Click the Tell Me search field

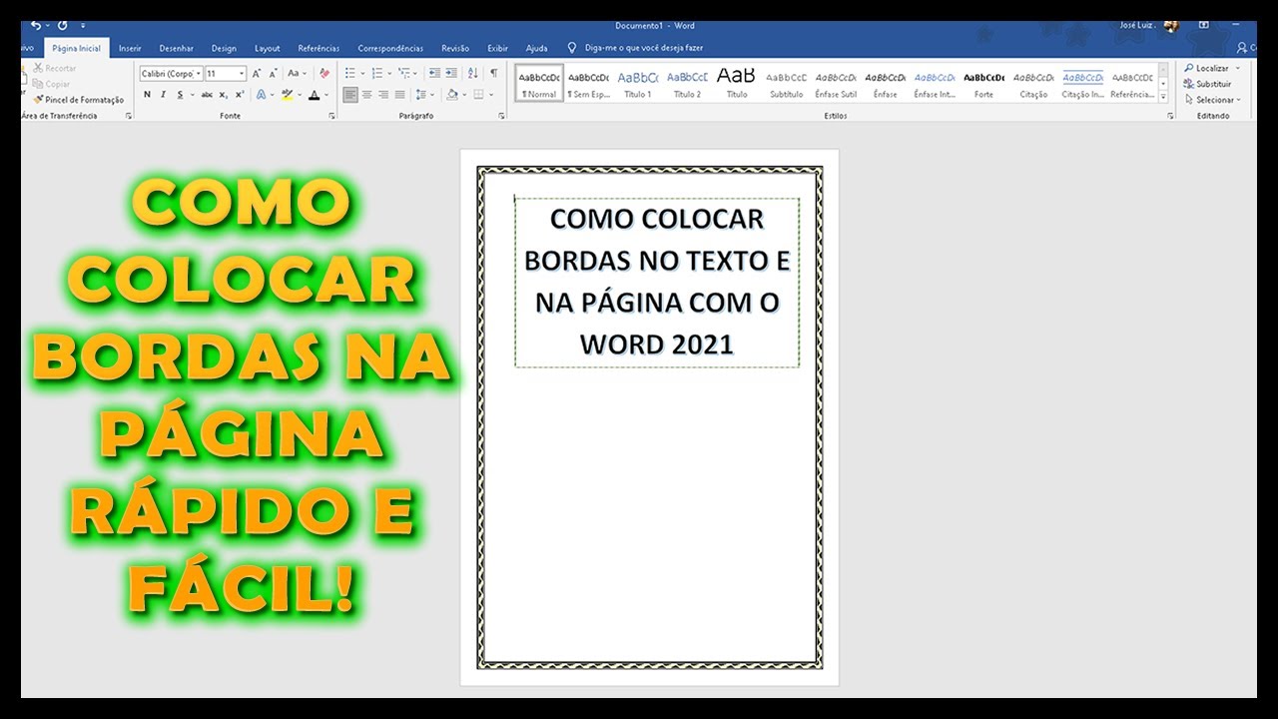644,48
